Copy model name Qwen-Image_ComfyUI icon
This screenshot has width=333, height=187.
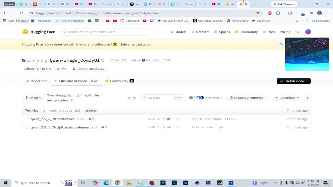(103, 60)
